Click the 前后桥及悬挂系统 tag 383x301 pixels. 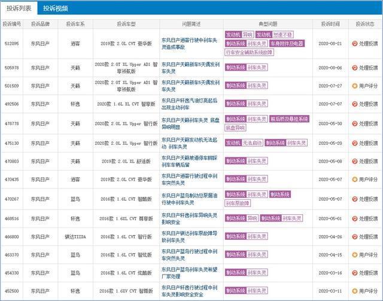pos(289,119)
